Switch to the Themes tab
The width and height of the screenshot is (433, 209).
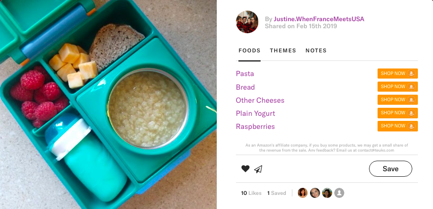pos(283,50)
